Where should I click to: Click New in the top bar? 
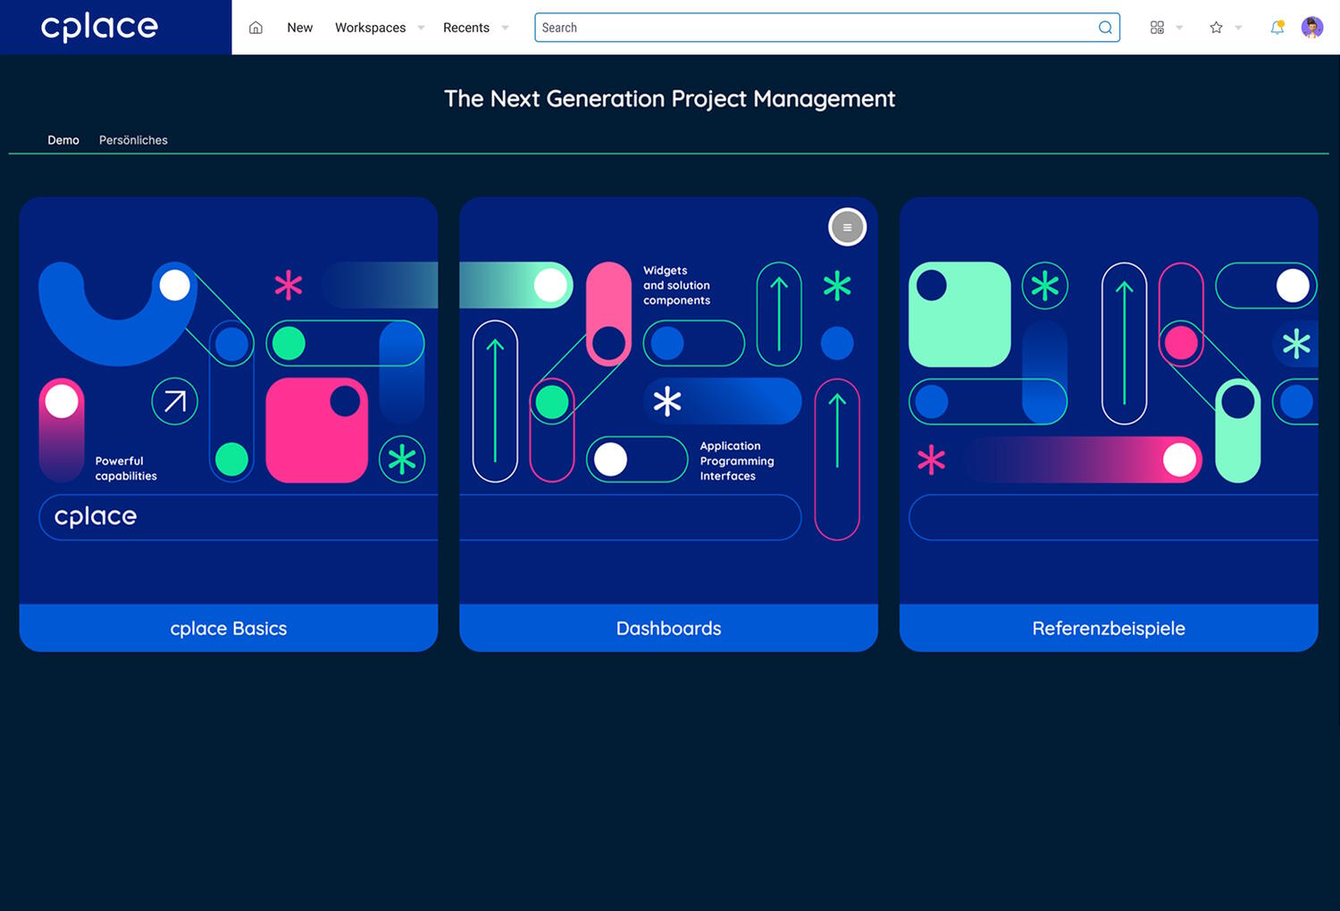[300, 28]
